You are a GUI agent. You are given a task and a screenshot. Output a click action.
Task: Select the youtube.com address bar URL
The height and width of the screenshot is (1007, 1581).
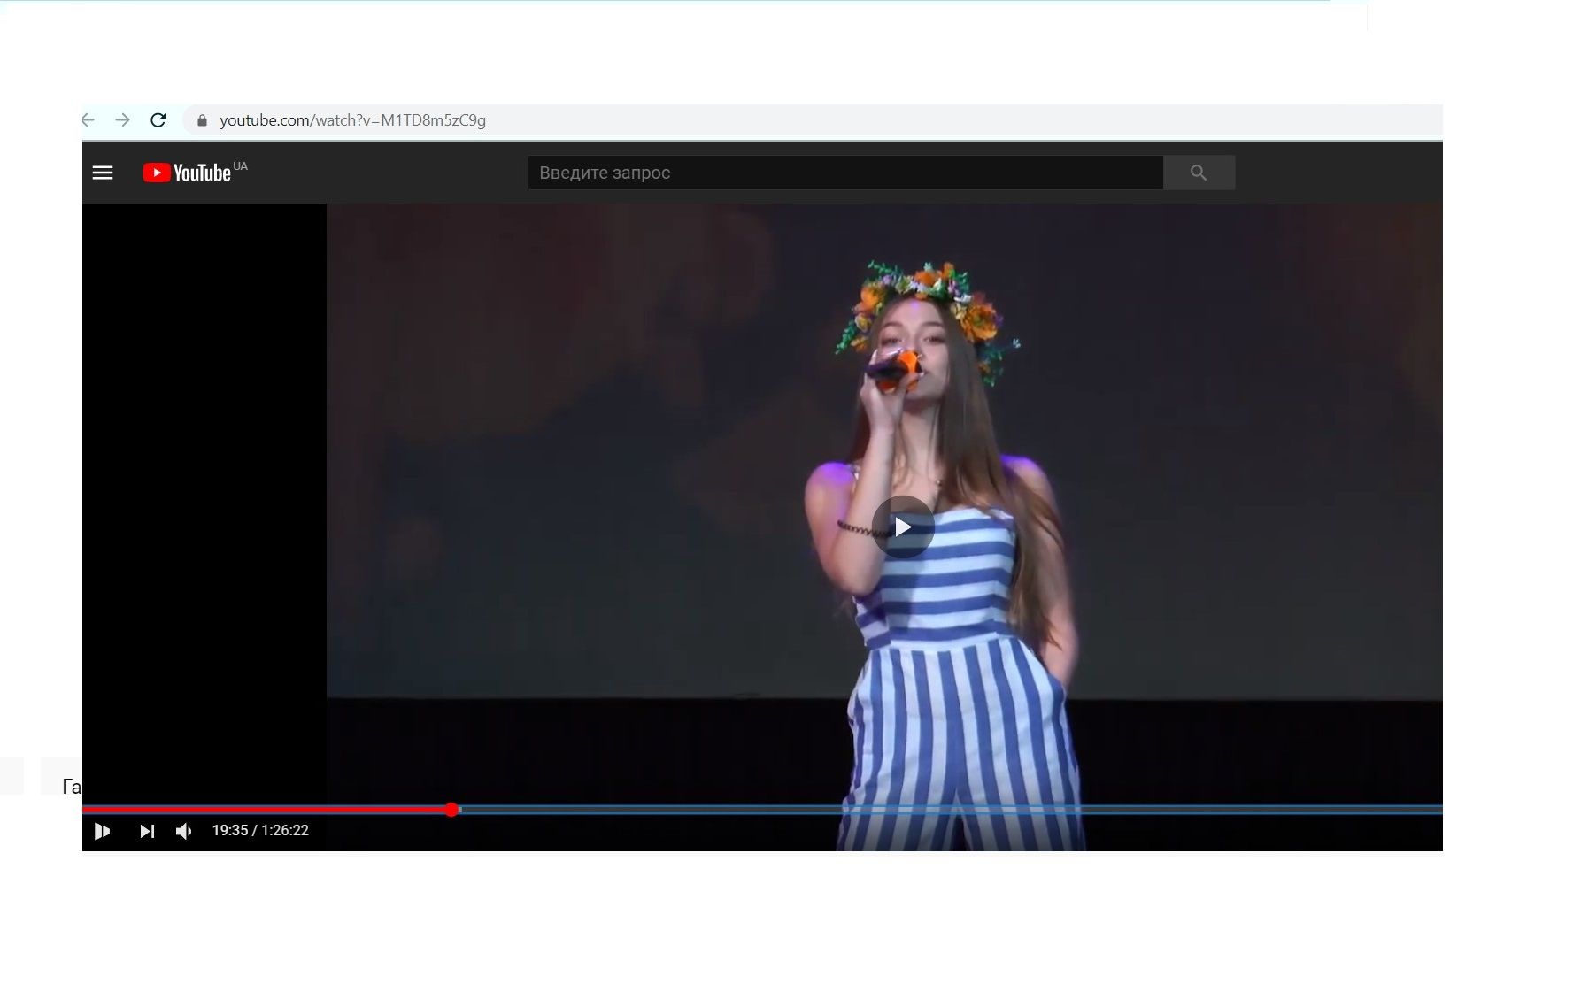(x=352, y=120)
